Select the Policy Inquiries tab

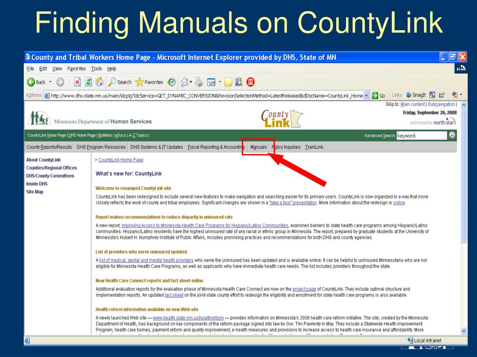286,147
